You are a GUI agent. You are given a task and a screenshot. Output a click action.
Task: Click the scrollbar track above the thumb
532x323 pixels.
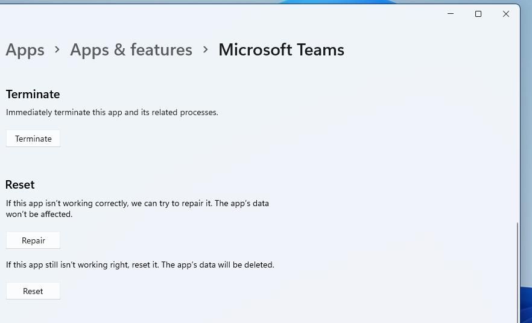point(518,136)
